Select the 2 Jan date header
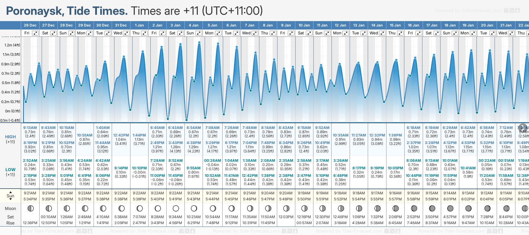This screenshot has width=529, height=235. point(157,25)
